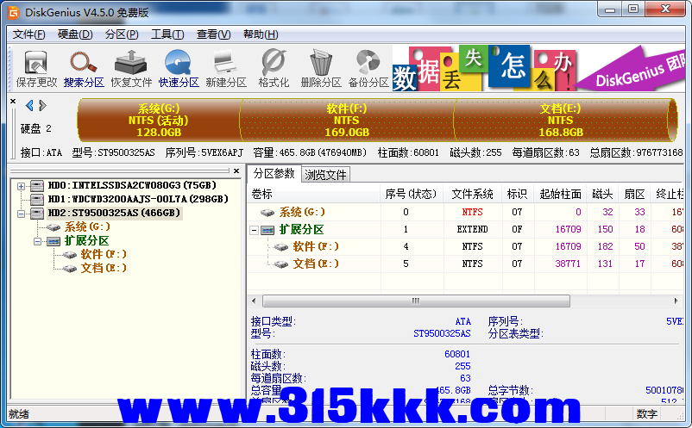Click the 软件(F:) drive icon in tree
Screen dimensions: 692x428
[x=70, y=255]
